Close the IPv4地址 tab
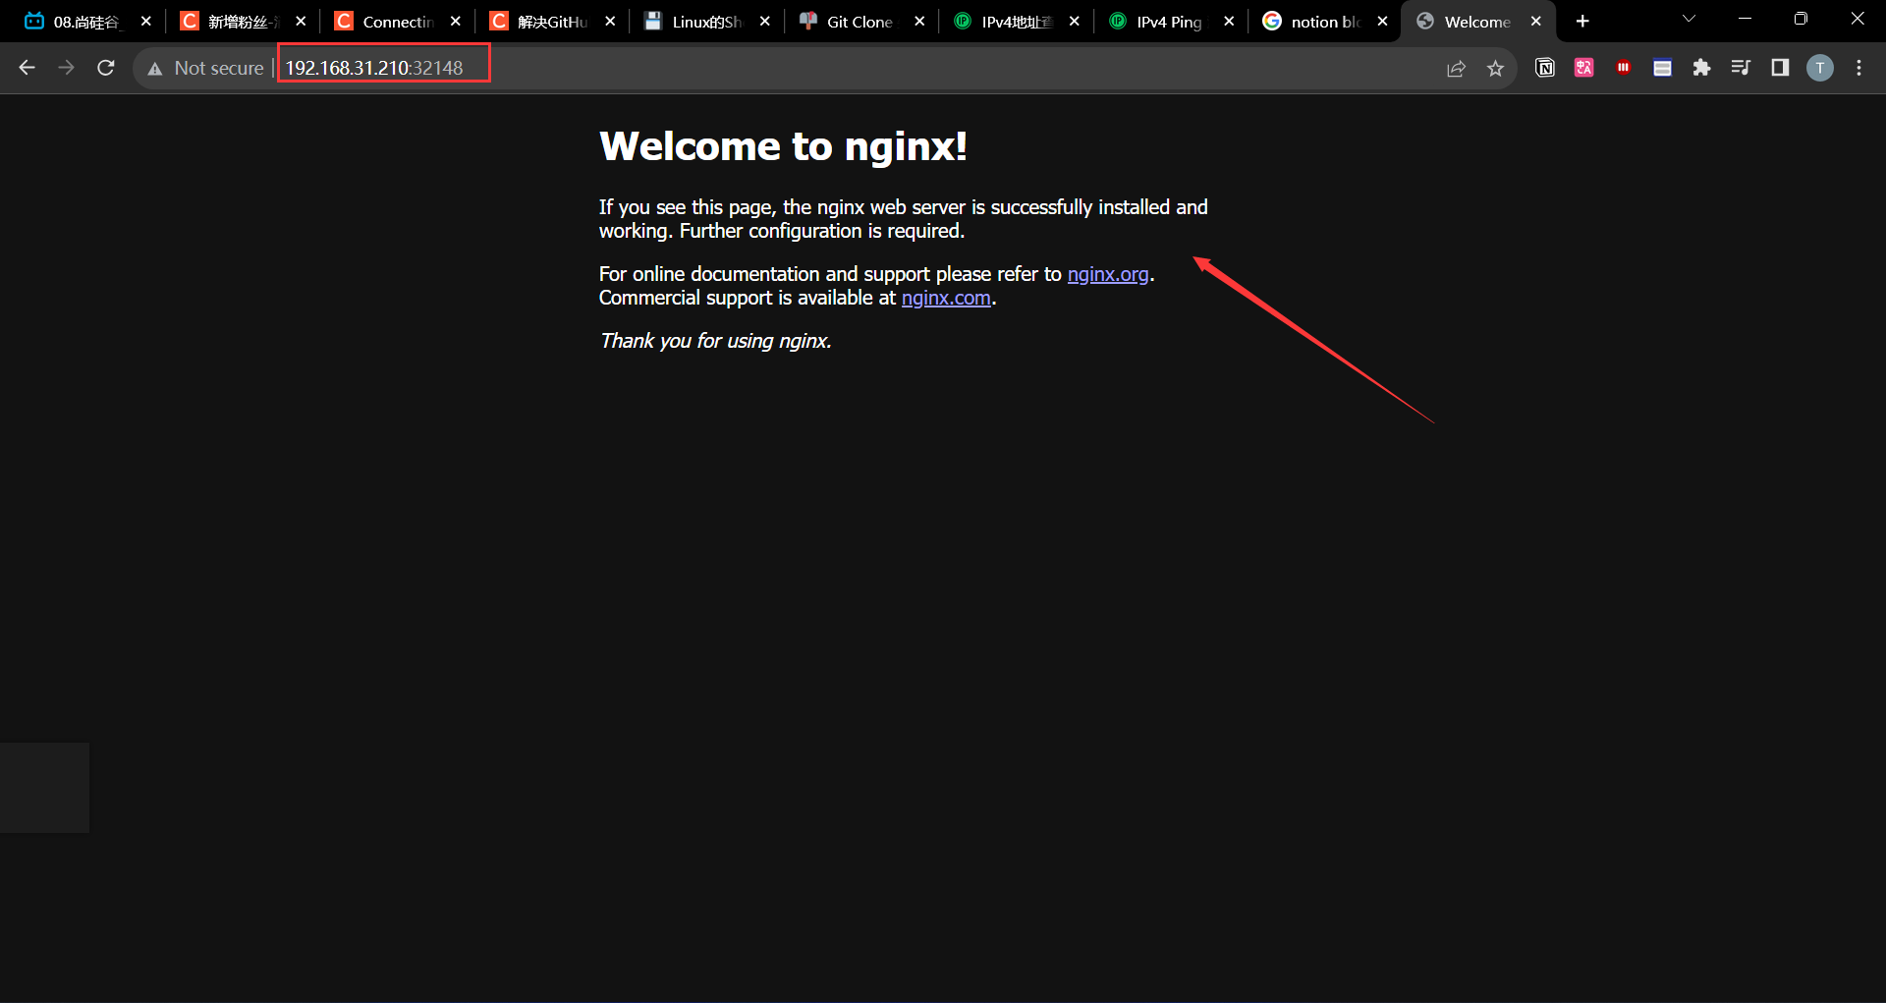The height and width of the screenshot is (1003, 1886). click(1075, 22)
